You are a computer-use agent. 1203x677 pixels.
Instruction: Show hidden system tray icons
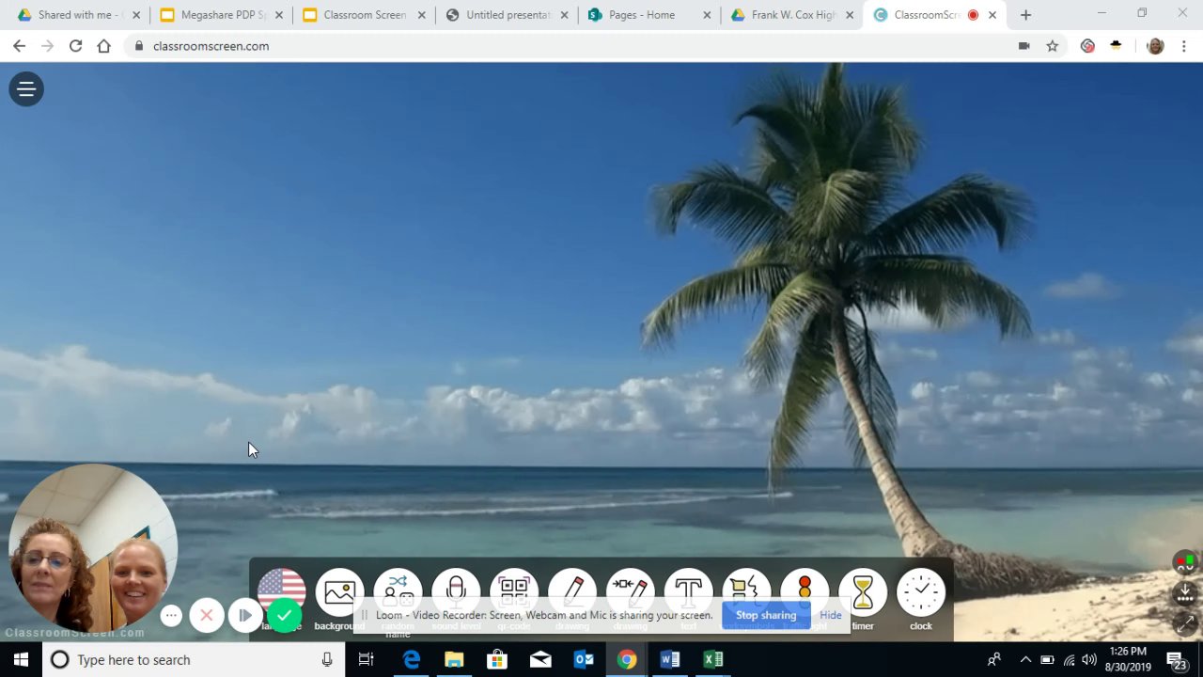[1025, 660]
